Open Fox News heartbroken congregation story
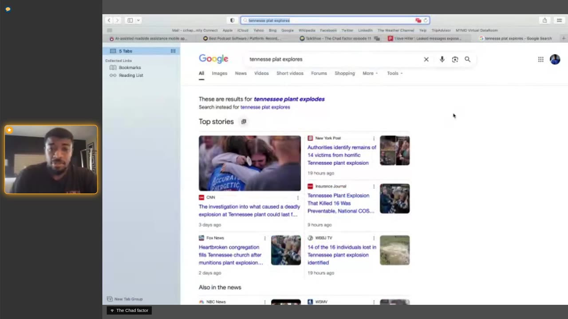The width and height of the screenshot is (568, 319). point(231,255)
